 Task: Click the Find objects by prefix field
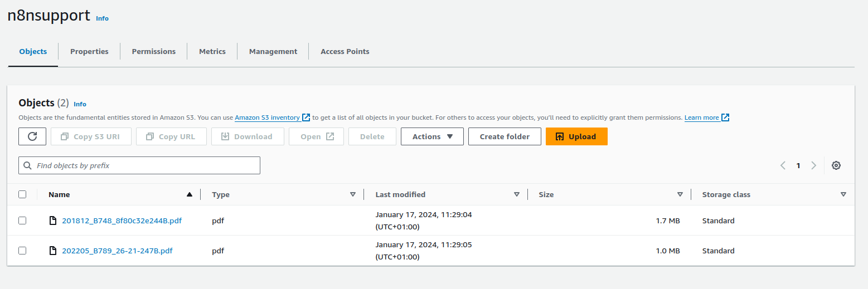(145, 165)
